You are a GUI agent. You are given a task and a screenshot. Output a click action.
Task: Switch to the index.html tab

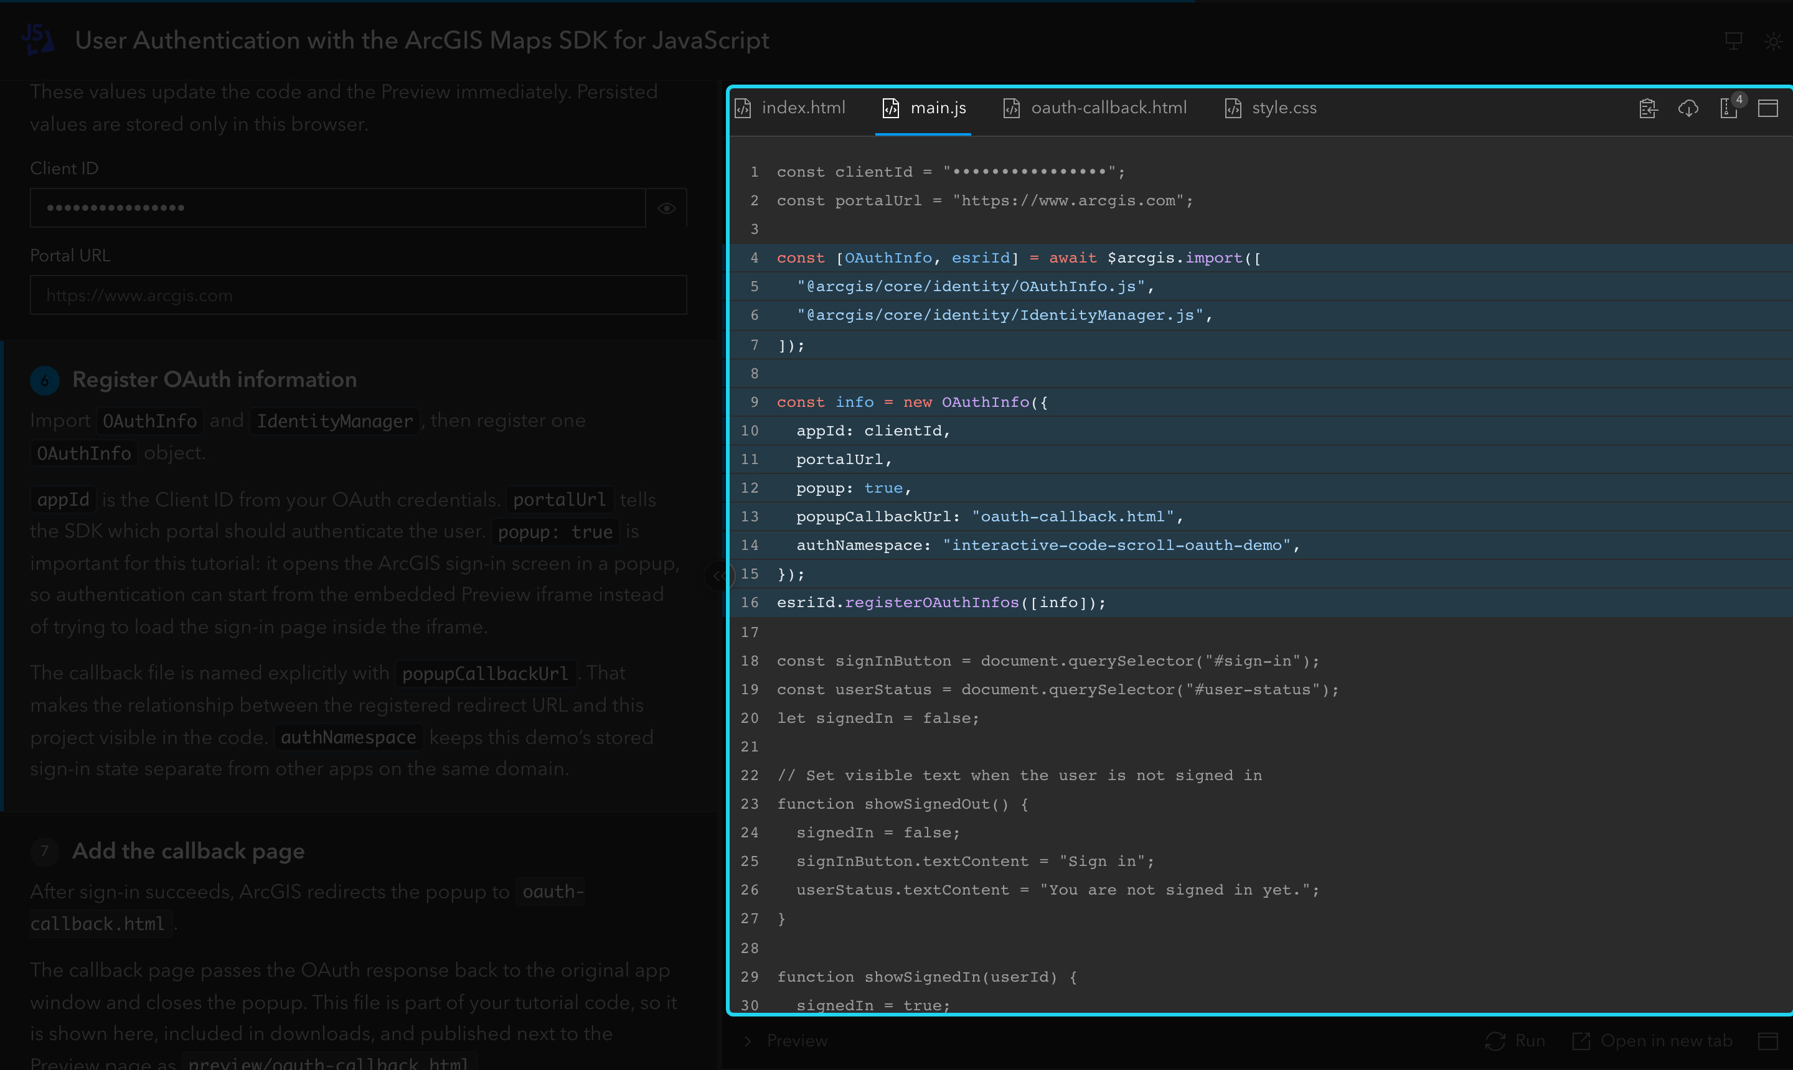click(790, 108)
